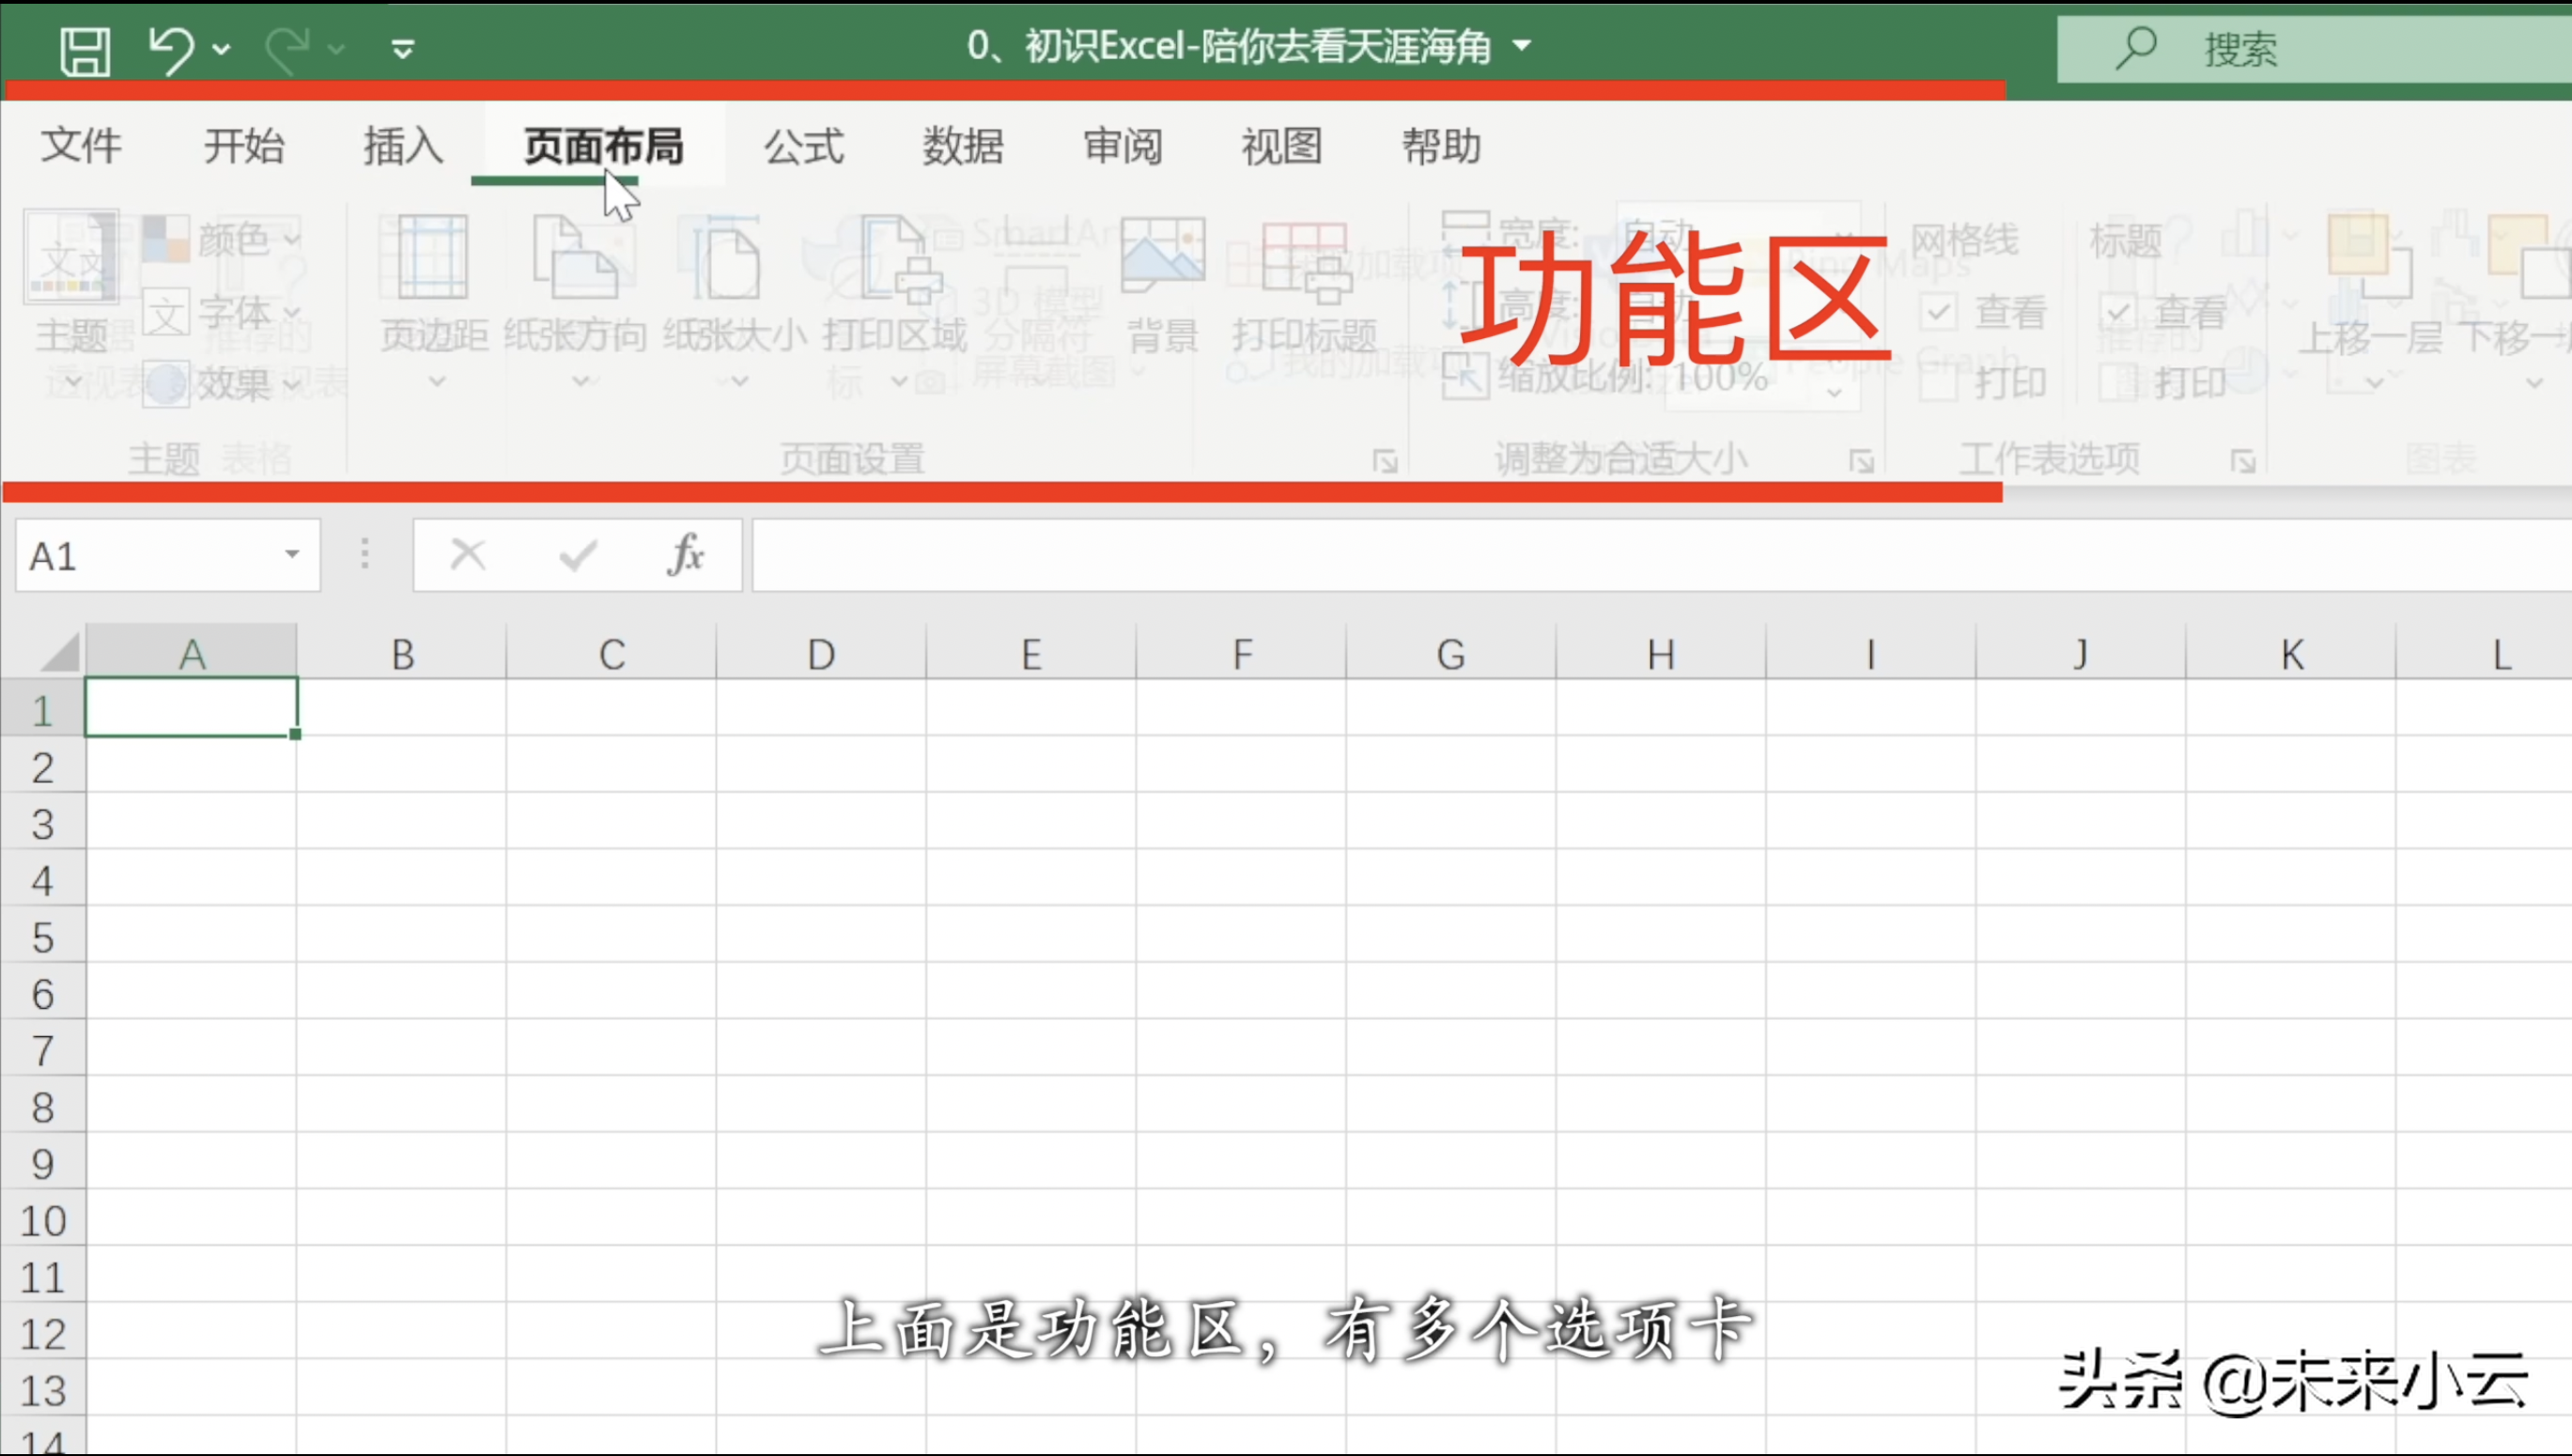Click the Select All corner triangle
The width and height of the screenshot is (2572, 1456).
[x=58, y=653]
